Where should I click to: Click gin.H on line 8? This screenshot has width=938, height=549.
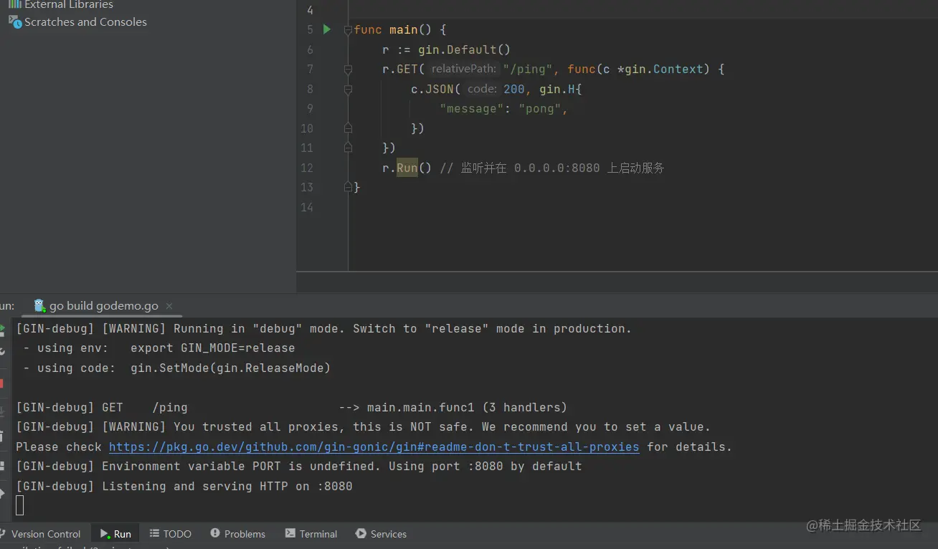click(557, 90)
